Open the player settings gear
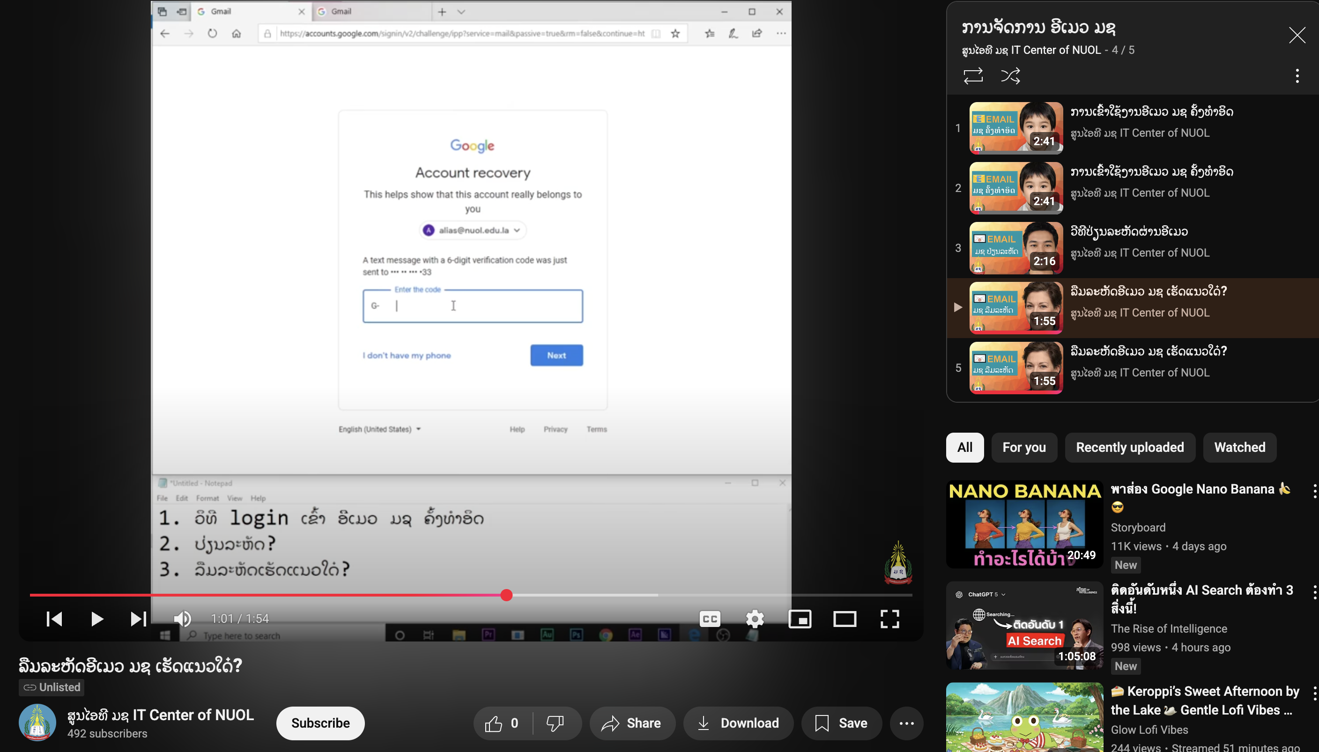 (755, 619)
